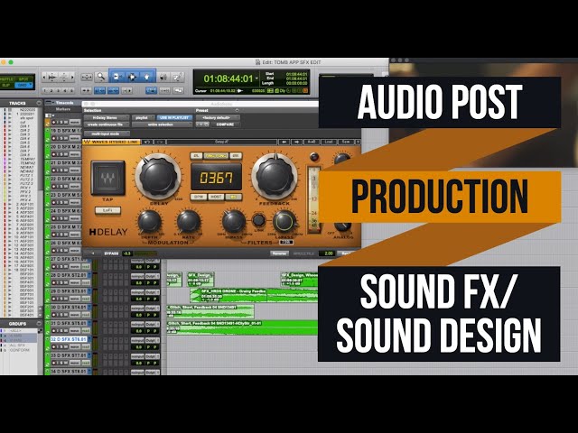Select the Selector tool
578x433 pixels.
(132, 77)
